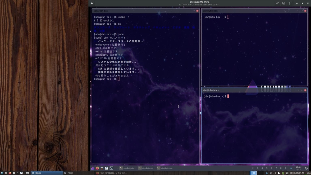The height and width of the screenshot is (175, 311).
Task: Click the input method A indicator in the guest panel
Action: (x=291, y=168)
